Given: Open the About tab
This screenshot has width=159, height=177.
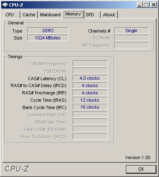Looking at the screenshot, I should (x=109, y=15).
